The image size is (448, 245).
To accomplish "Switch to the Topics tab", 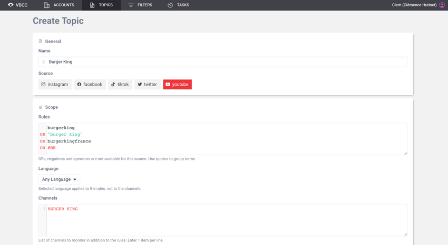I will tap(101, 5).
